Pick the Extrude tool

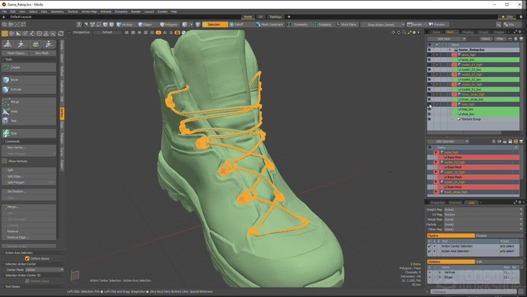tap(29, 89)
